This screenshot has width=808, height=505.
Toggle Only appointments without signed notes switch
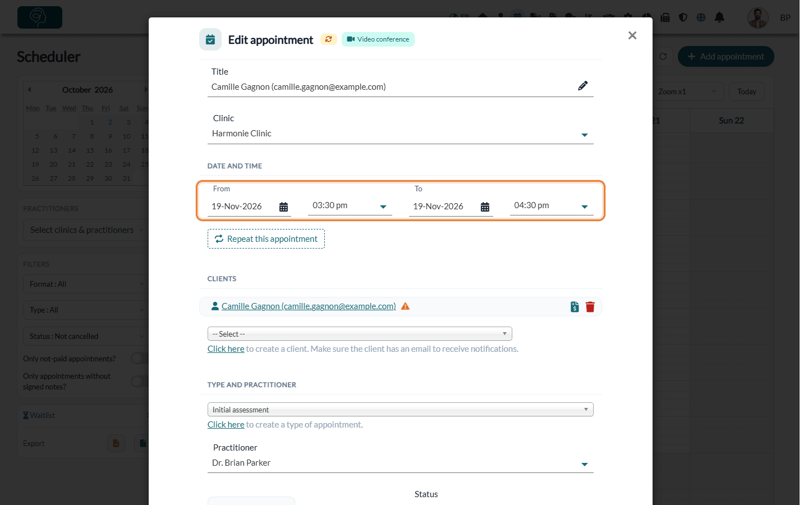click(139, 382)
